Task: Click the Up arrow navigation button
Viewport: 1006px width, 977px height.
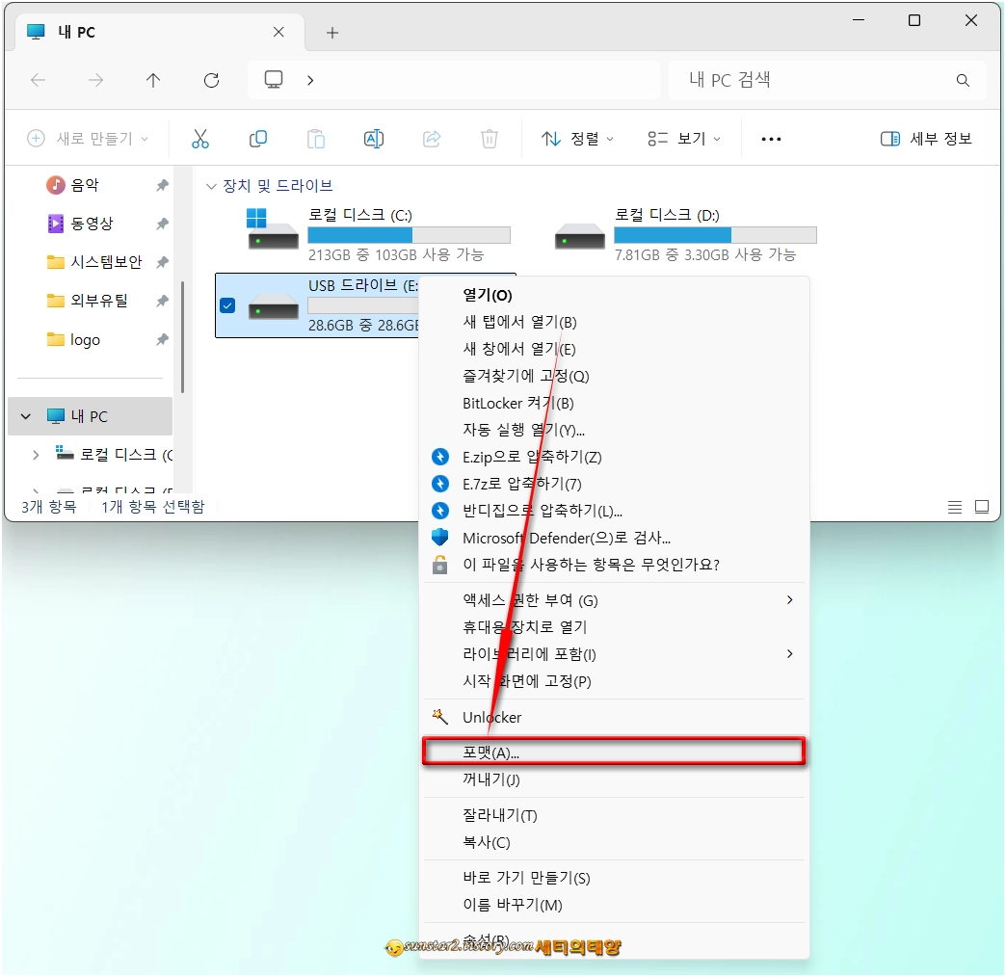Action: tap(153, 80)
